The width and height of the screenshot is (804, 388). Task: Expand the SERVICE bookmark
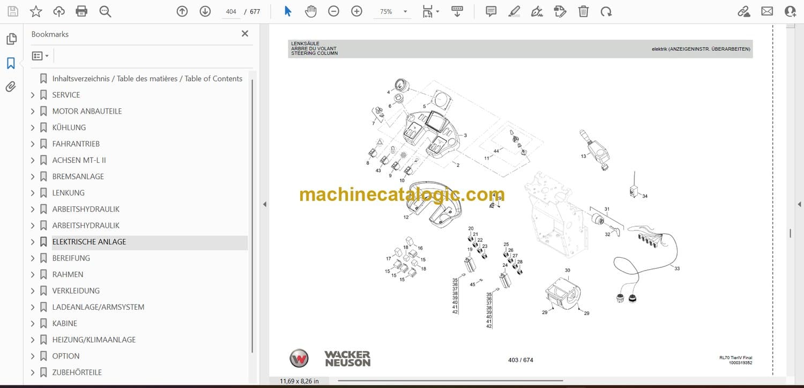(33, 95)
